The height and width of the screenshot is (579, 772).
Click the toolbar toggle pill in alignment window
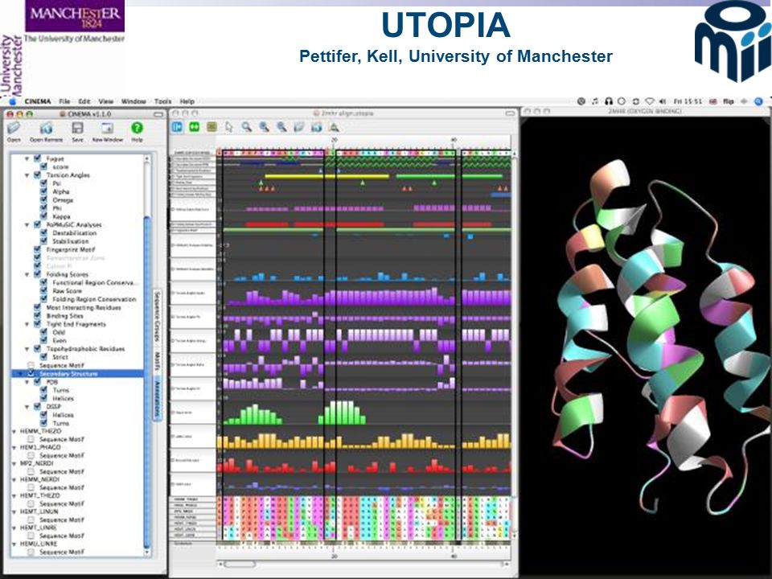coord(510,113)
